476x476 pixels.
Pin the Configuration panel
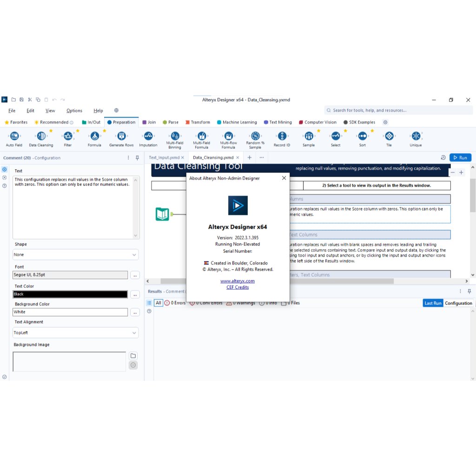(137, 158)
